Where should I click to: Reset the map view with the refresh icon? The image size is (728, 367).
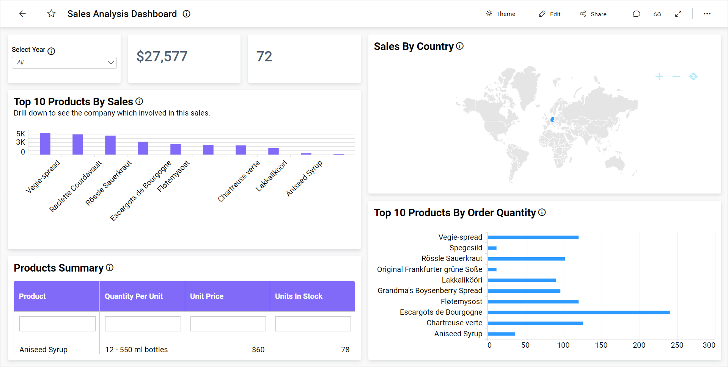(x=693, y=77)
